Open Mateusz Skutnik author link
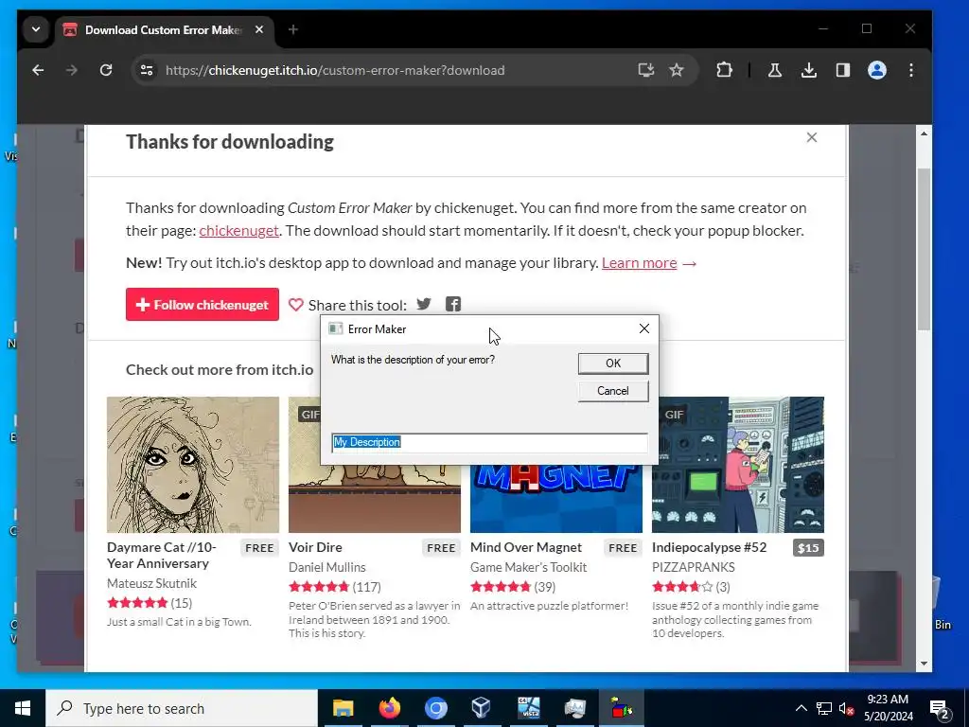 (x=151, y=583)
